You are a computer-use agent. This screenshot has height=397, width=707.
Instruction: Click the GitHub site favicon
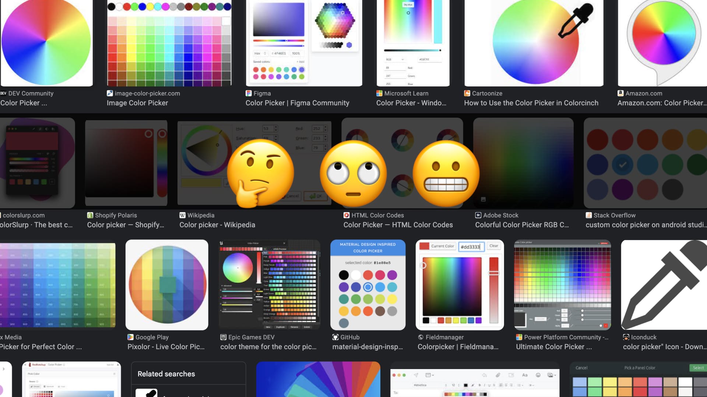[x=335, y=337]
